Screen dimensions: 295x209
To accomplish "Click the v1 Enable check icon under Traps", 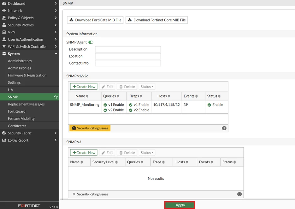I will pyautogui.click(x=131, y=105).
